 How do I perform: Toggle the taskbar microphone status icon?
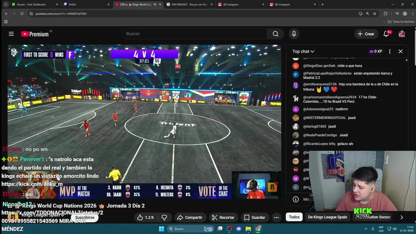373,229
